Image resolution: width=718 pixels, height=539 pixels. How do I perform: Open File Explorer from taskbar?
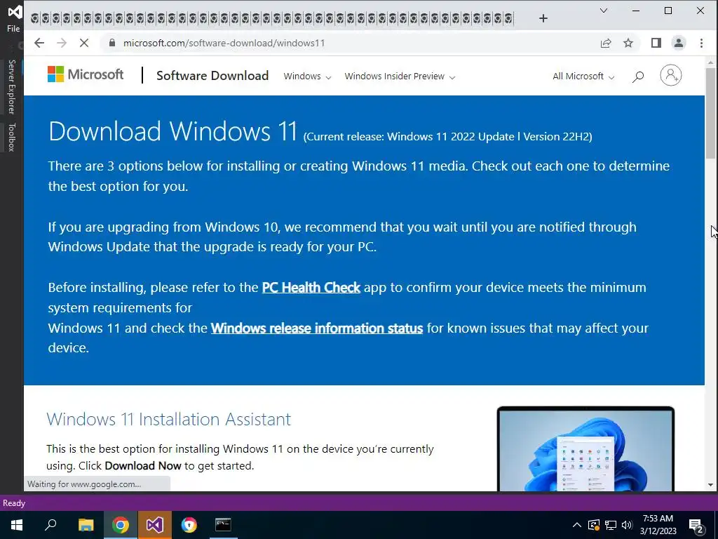pos(86,525)
